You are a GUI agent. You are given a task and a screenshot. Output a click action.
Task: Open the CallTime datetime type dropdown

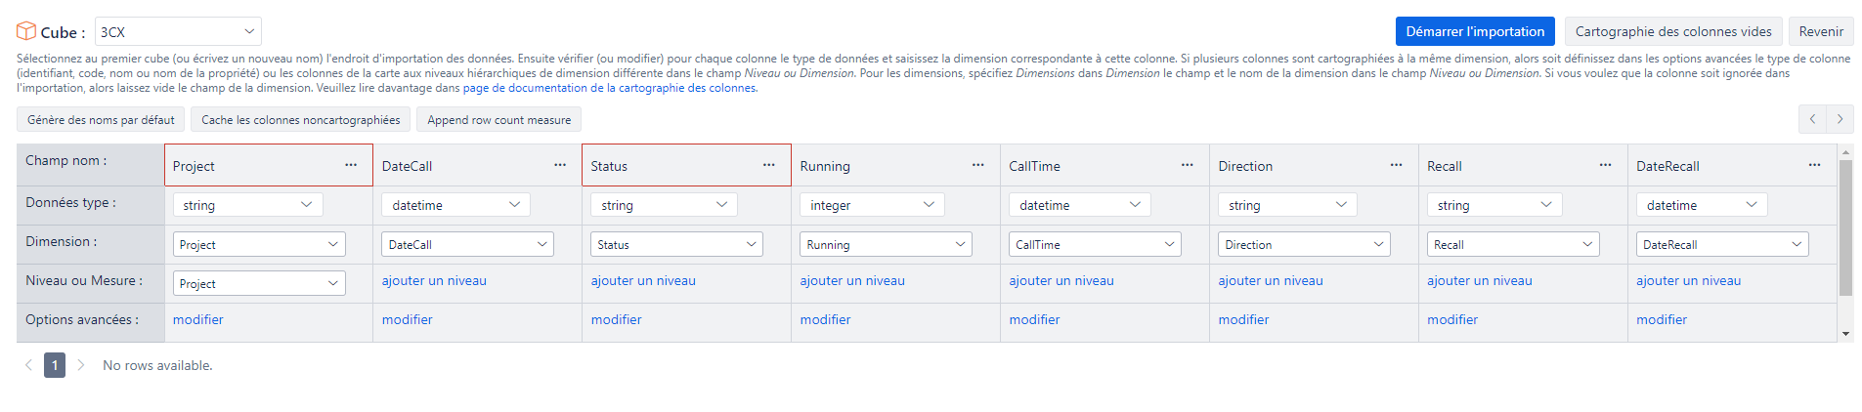click(1080, 205)
